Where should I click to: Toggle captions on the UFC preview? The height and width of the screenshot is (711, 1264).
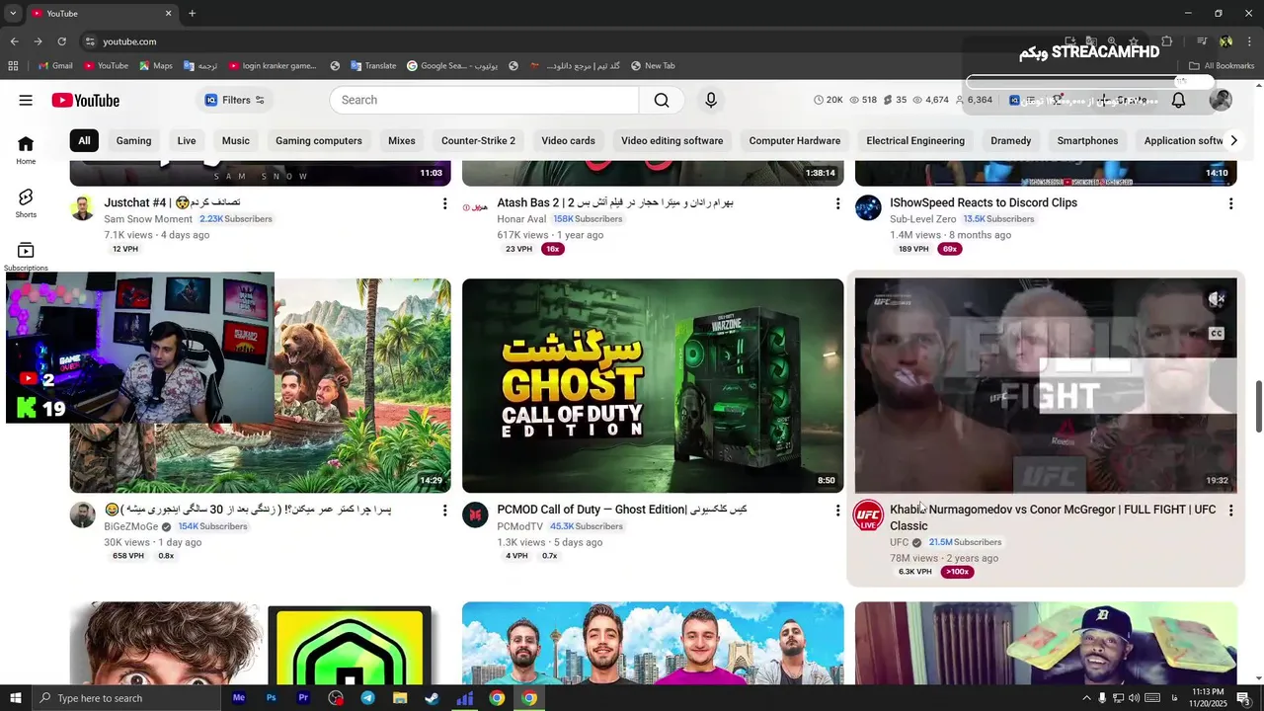(1217, 334)
